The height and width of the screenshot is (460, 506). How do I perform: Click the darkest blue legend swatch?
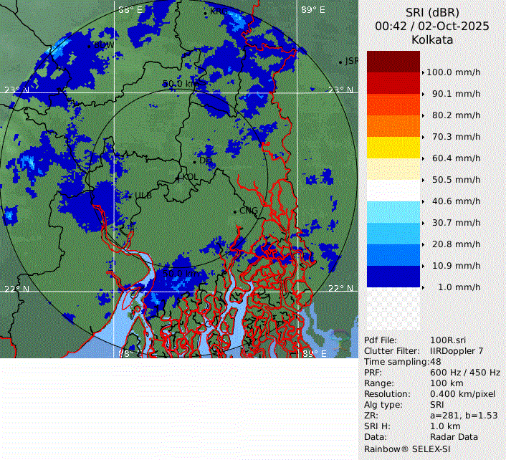click(393, 277)
